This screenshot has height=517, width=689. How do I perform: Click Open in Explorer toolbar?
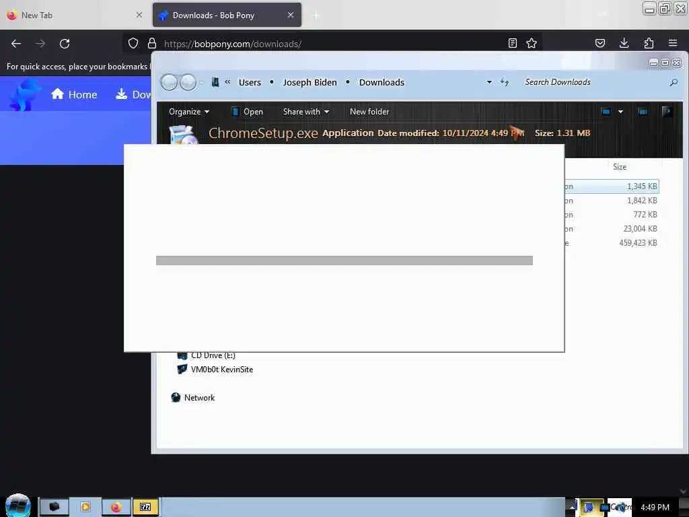(247, 112)
